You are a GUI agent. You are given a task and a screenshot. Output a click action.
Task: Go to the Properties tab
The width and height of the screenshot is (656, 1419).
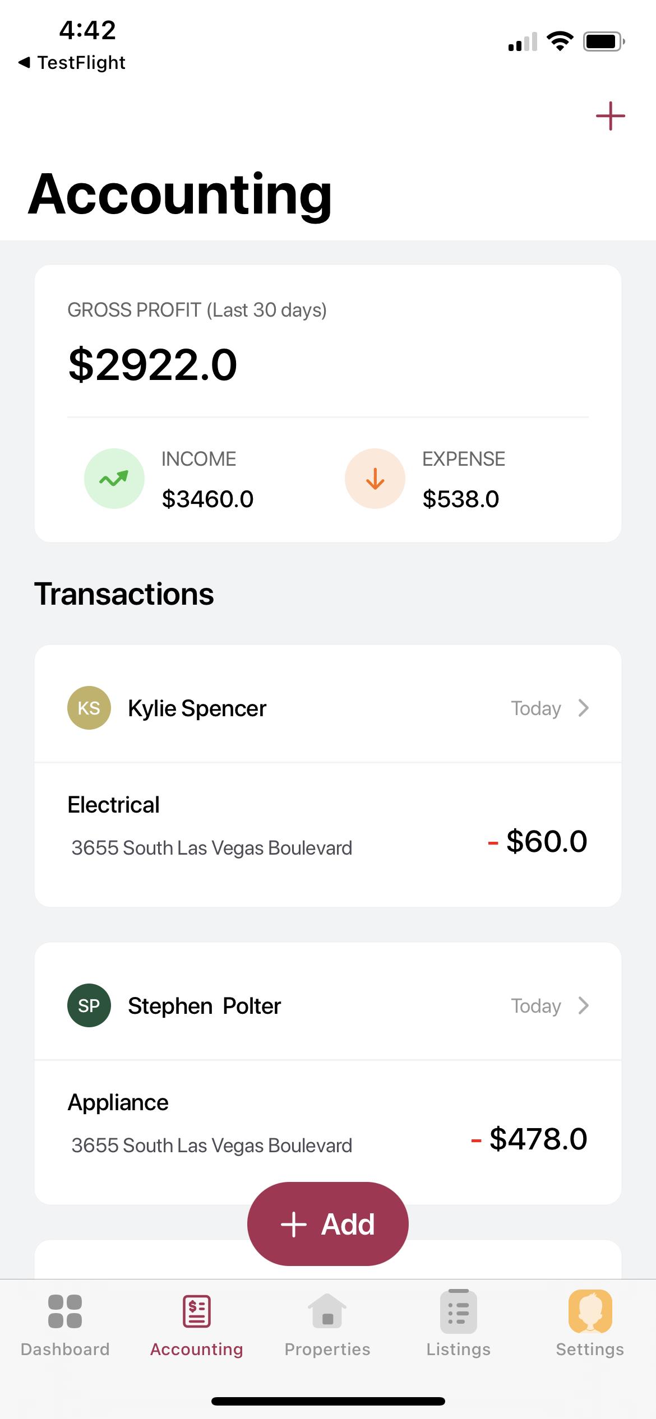pos(327,1324)
